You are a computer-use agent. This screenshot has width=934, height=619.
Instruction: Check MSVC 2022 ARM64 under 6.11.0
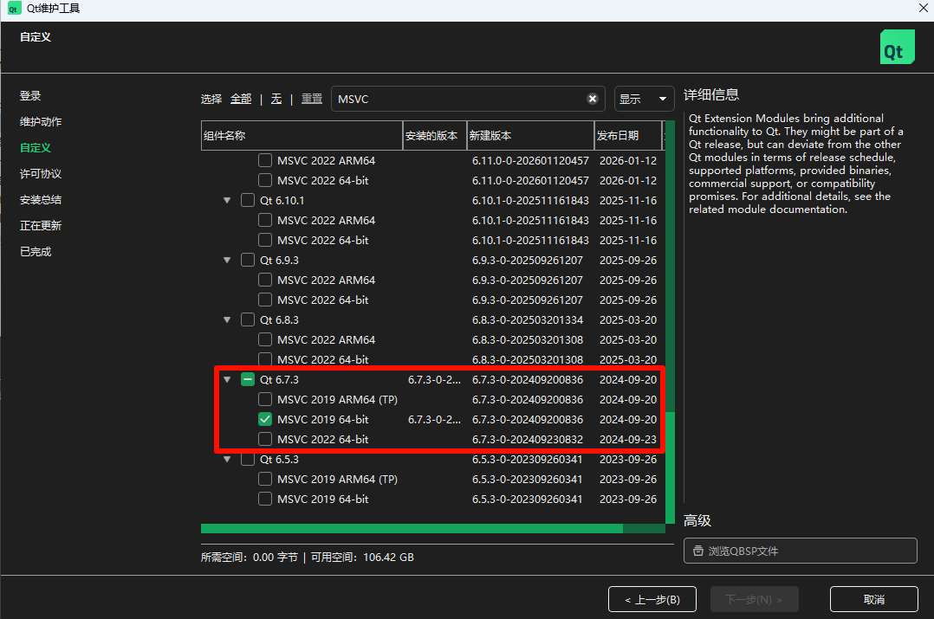(x=265, y=161)
